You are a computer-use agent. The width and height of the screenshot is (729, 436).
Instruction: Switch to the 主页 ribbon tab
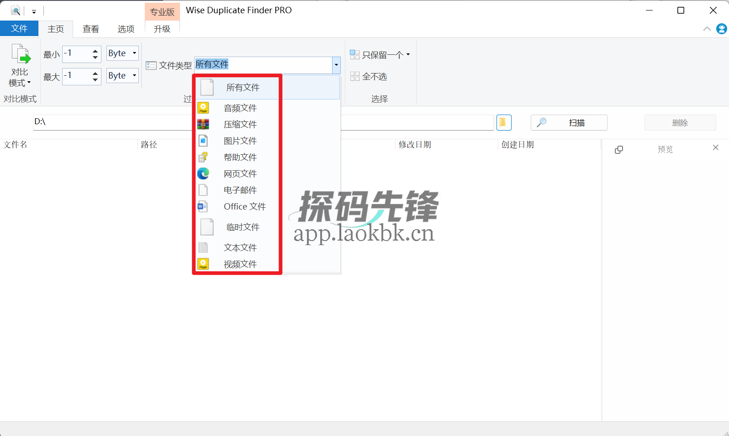(56, 29)
